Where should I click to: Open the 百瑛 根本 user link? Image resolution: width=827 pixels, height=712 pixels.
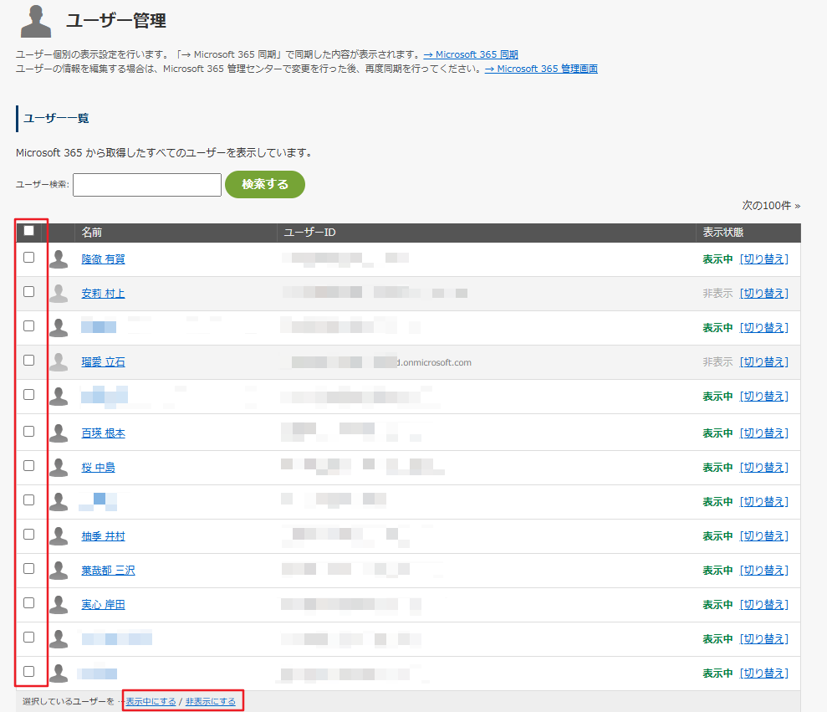click(104, 433)
